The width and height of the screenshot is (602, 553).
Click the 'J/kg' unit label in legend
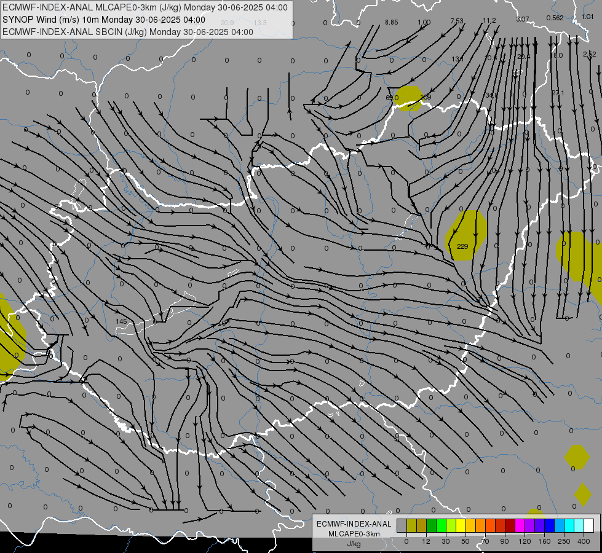(x=354, y=543)
